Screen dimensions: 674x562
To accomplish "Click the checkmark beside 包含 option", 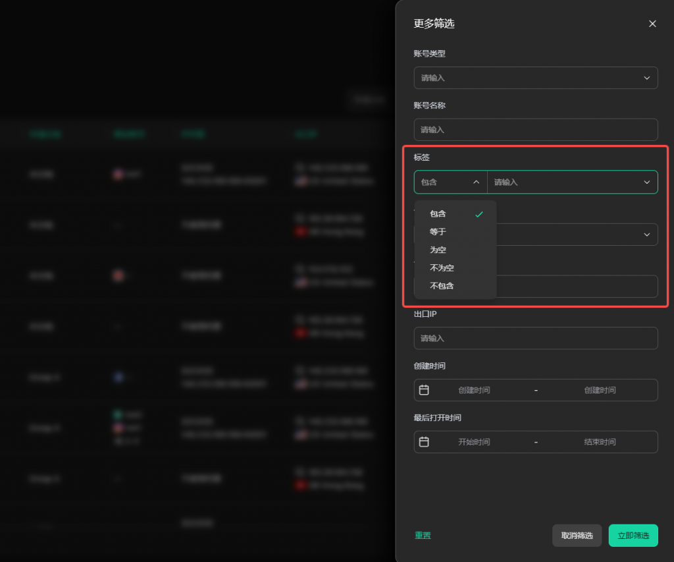I will click(479, 214).
